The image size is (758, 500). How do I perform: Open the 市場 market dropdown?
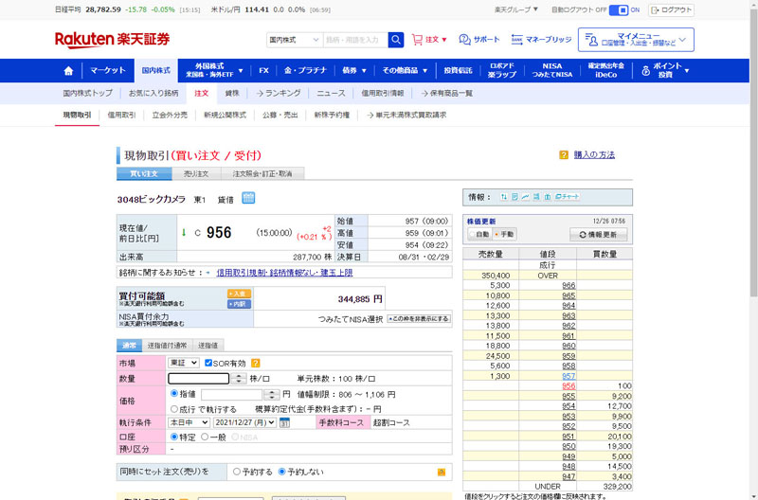pyautogui.click(x=183, y=363)
